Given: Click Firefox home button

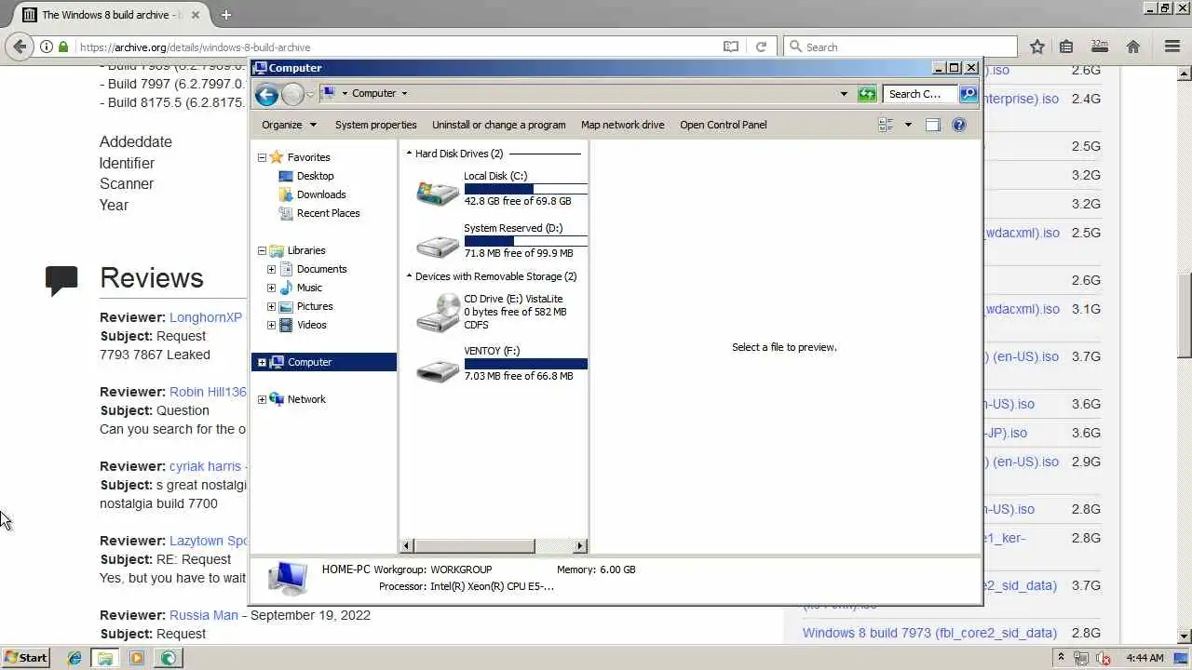Looking at the screenshot, I should tap(1133, 47).
